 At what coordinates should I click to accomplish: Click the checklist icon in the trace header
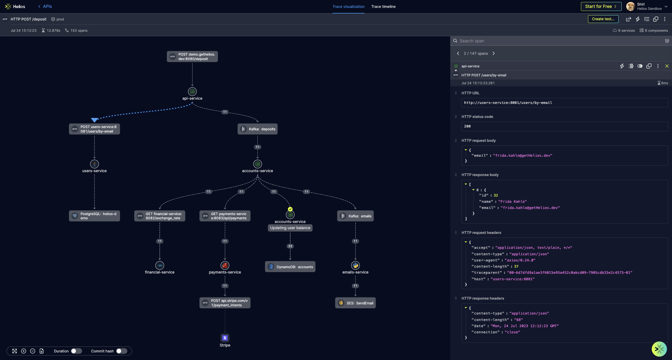tap(647, 19)
